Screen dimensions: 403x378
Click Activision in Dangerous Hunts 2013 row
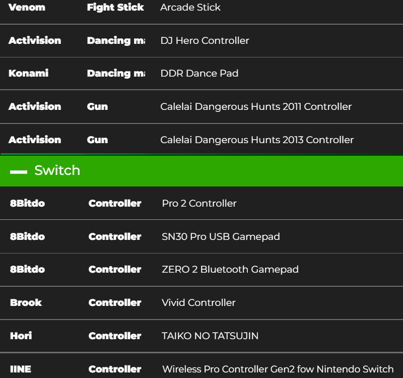click(35, 140)
